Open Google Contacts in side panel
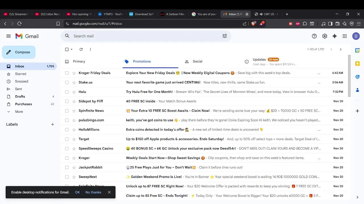 (357, 90)
